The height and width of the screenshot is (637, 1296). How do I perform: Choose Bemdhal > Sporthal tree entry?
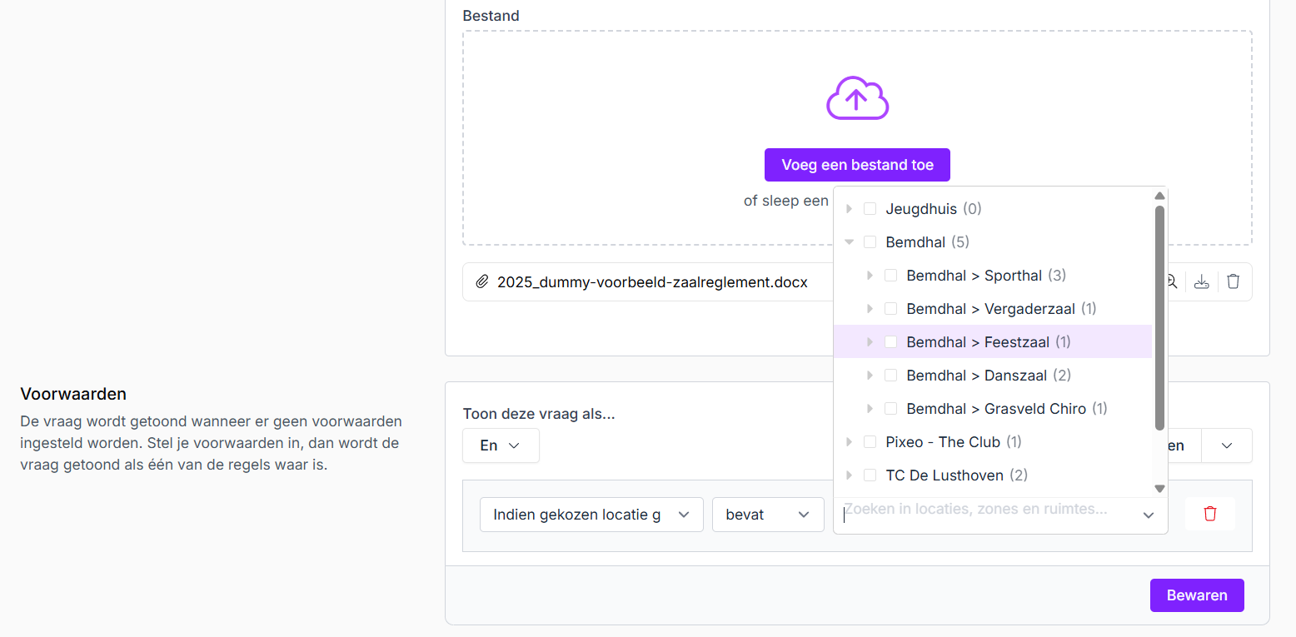click(974, 276)
